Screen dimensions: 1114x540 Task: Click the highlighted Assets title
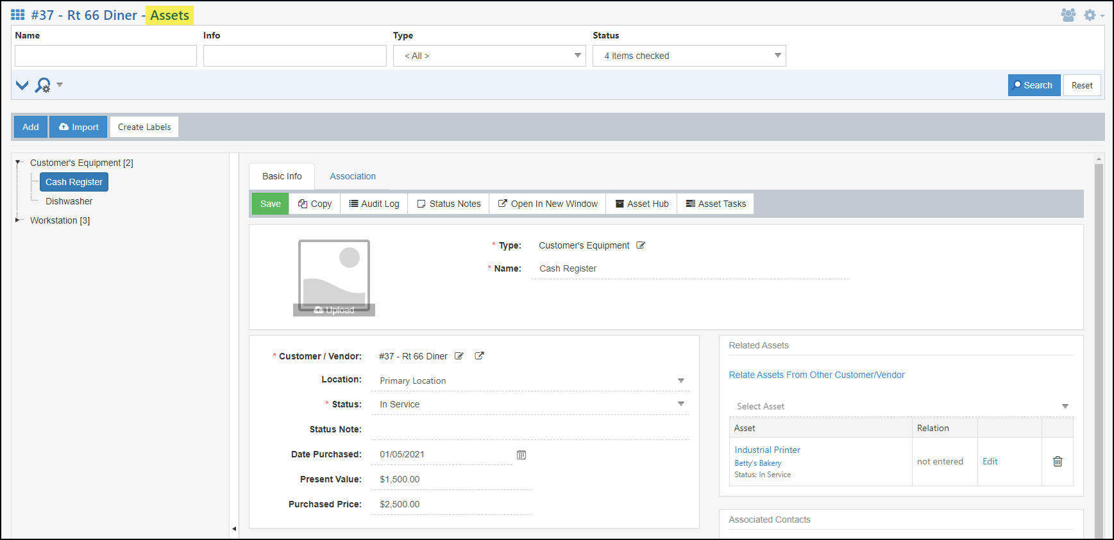[170, 15]
